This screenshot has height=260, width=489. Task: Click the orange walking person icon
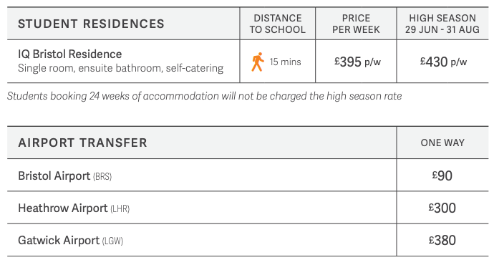click(x=258, y=62)
